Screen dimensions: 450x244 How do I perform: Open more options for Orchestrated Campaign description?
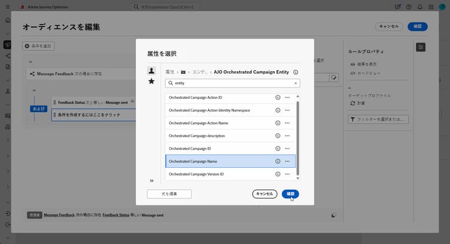[287, 135]
